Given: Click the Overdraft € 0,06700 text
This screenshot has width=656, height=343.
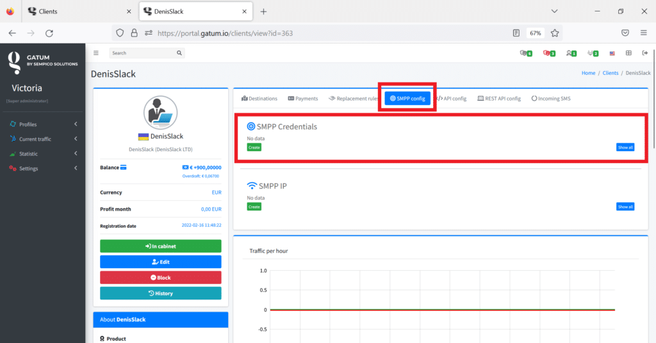Looking at the screenshot, I should tap(201, 177).
